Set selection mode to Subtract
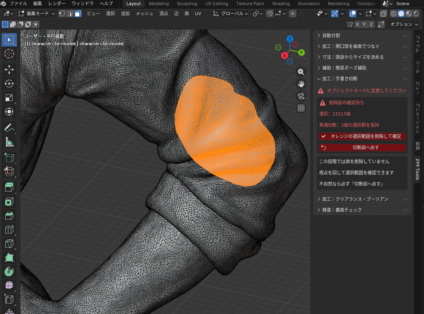This screenshot has height=314, width=424. [20, 24]
